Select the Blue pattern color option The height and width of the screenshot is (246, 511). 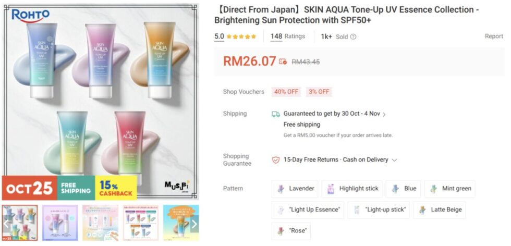(404, 189)
